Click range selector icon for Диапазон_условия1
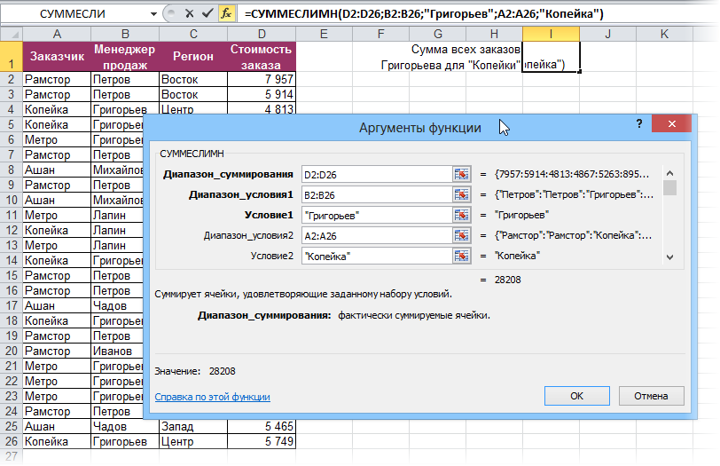 coord(461,194)
